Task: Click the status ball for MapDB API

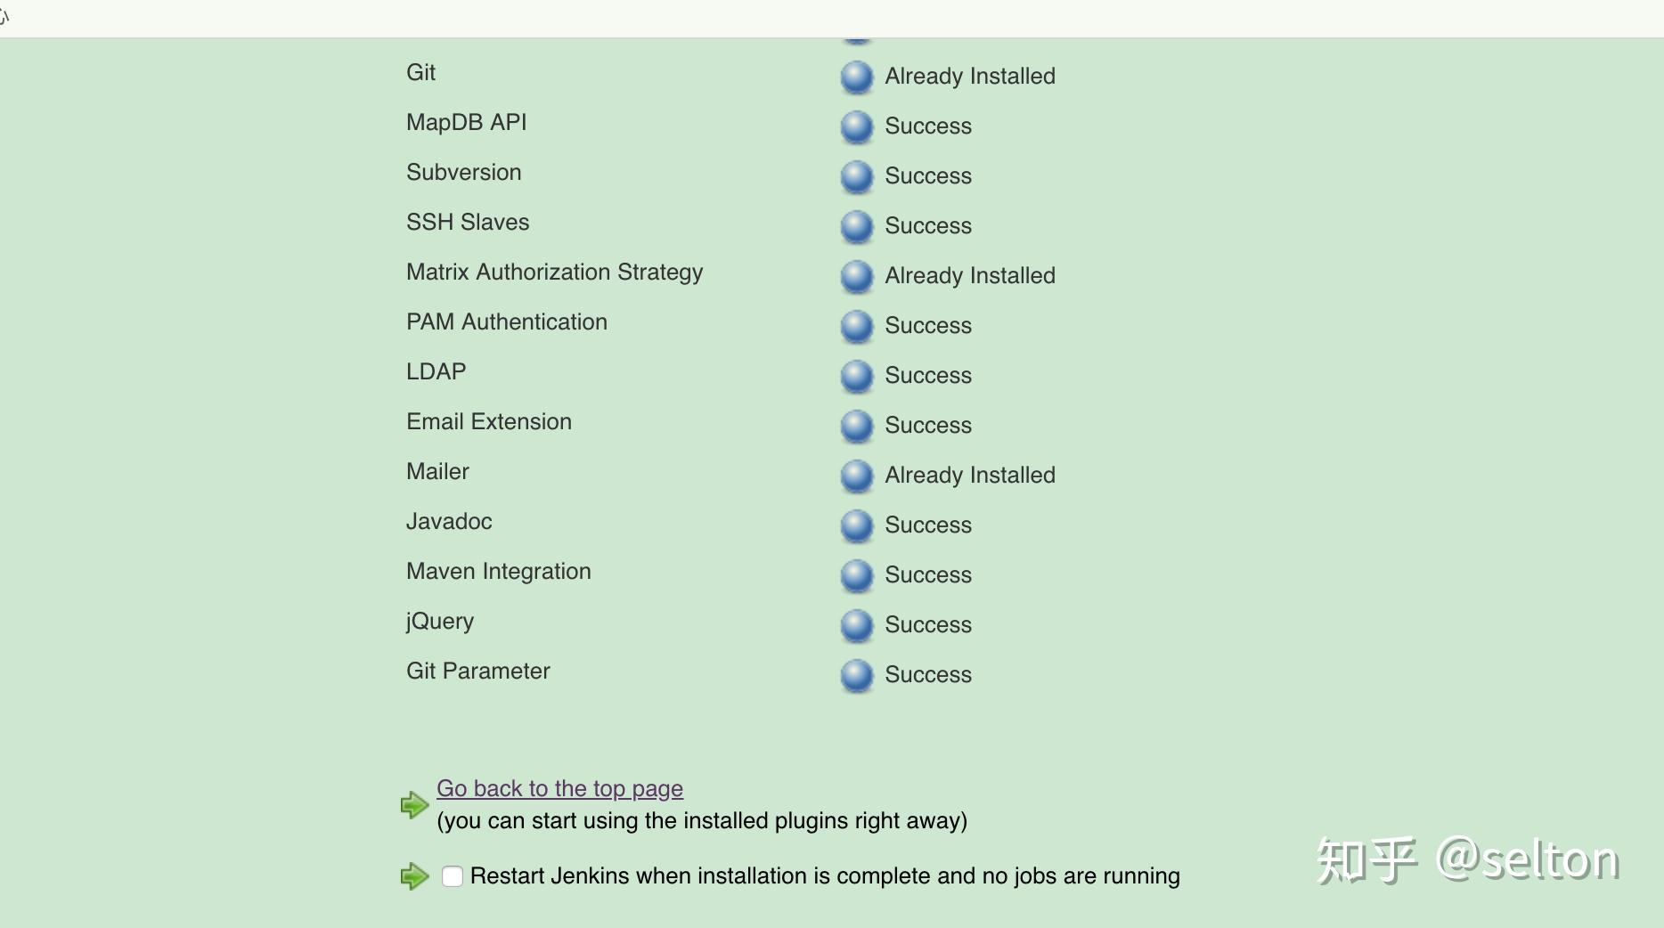Action: tap(857, 127)
